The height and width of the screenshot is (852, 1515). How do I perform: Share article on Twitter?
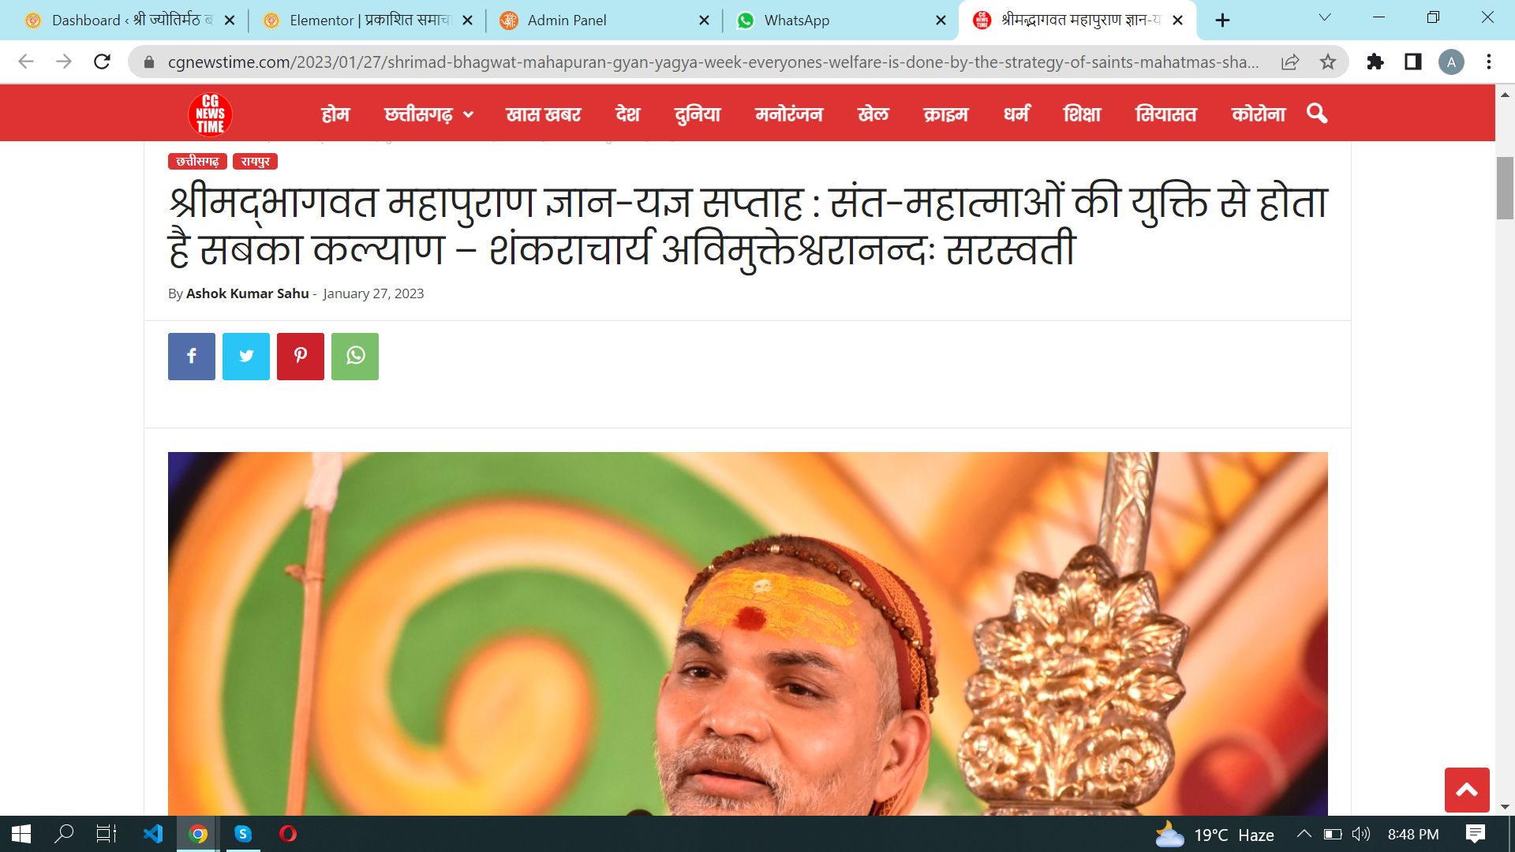pyautogui.click(x=246, y=357)
